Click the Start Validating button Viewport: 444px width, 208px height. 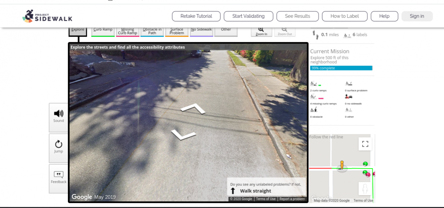tap(248, 16)
